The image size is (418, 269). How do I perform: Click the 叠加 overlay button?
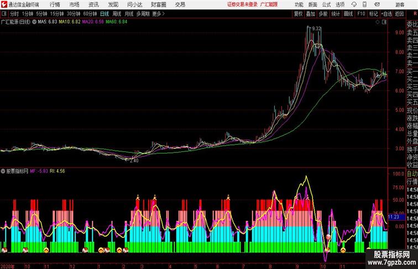pyautogui.click(x=311, y=14)
